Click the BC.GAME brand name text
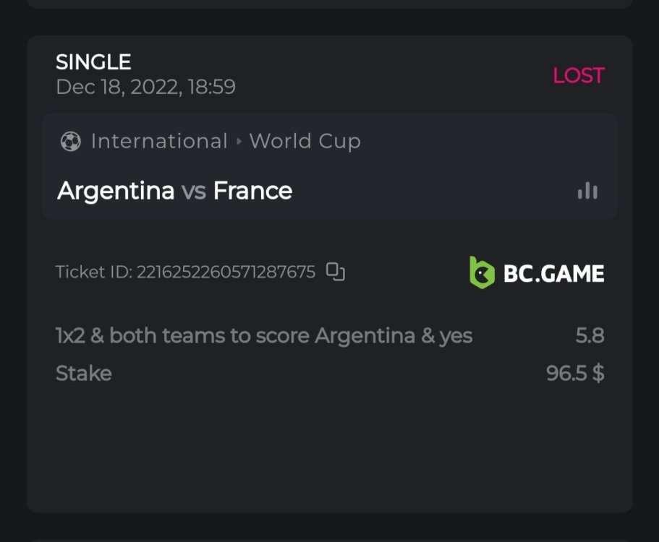The image size is (659, 542). (553, 273)
